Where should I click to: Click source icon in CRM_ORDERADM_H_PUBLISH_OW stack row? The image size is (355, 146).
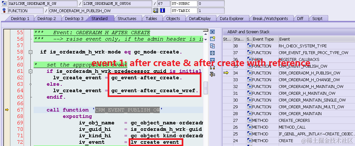(x=250, y=73)
